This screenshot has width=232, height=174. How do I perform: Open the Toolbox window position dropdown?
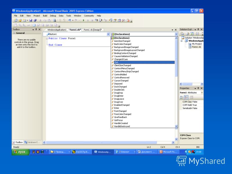[33, 30]
